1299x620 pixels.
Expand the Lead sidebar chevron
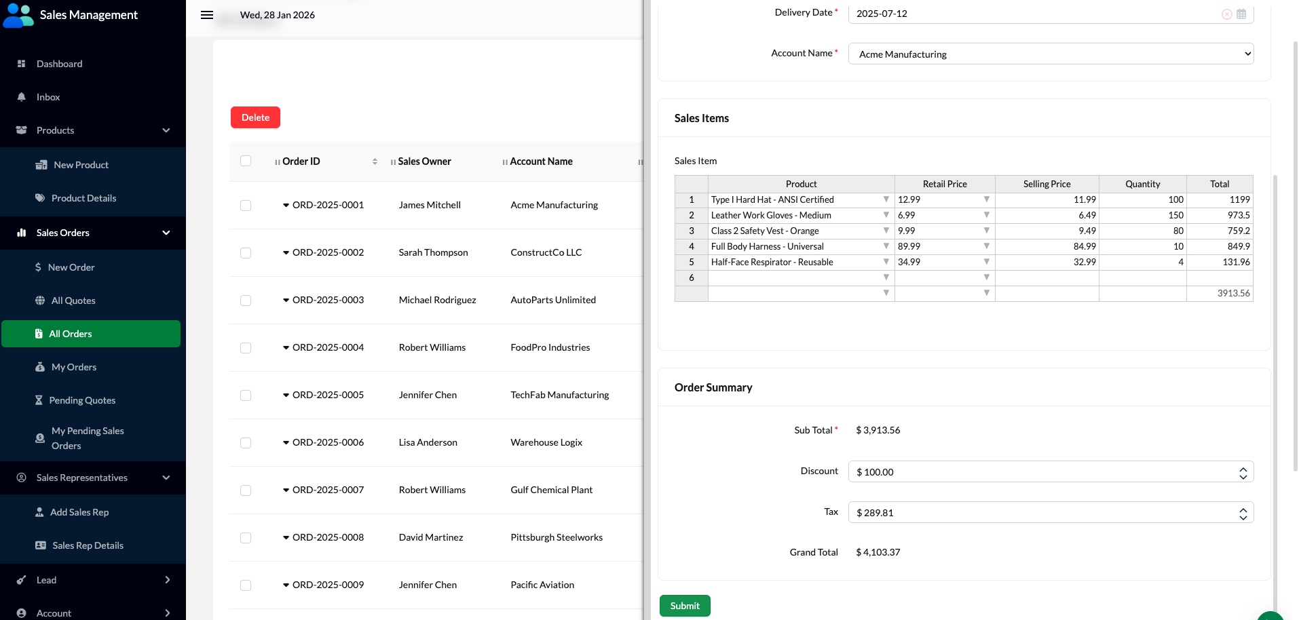tap(167, 580)
